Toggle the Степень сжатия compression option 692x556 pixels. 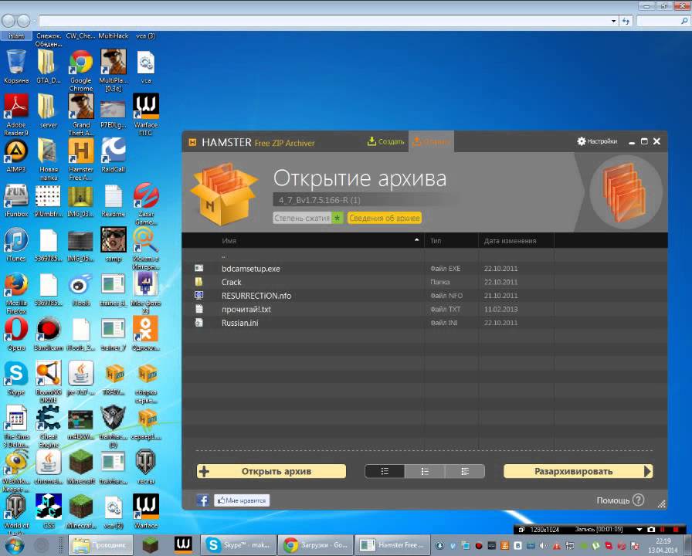point(307,218)
